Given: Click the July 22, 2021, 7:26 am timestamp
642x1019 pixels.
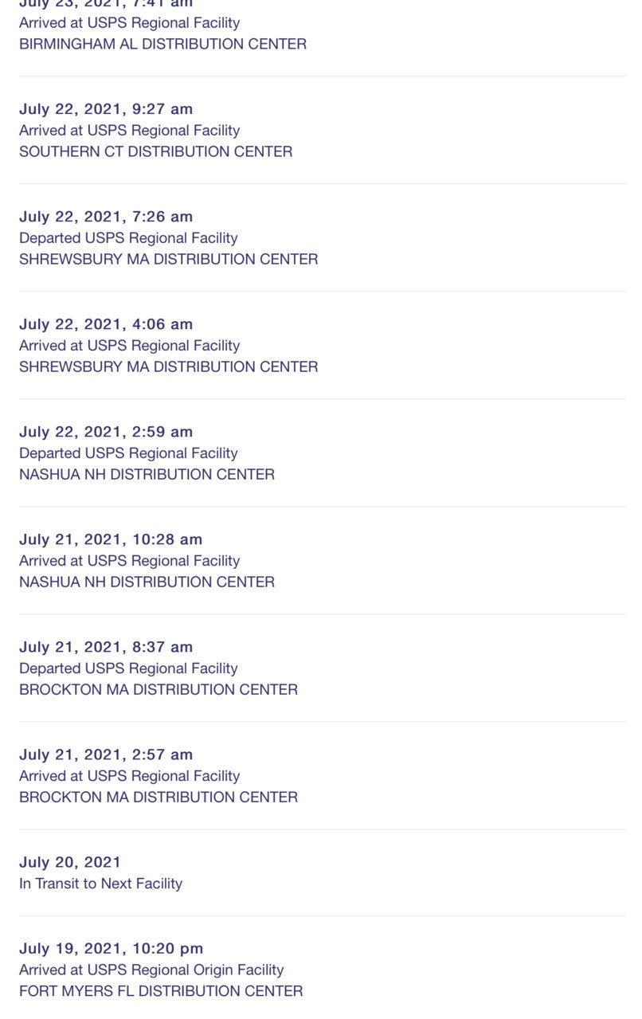Looking at the screenshot, I should coord(106,216).
